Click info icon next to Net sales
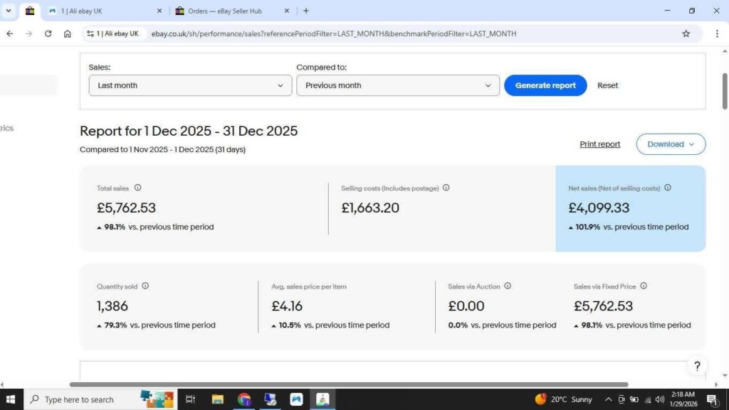This screenshot has width=729, height=410. 668,188
